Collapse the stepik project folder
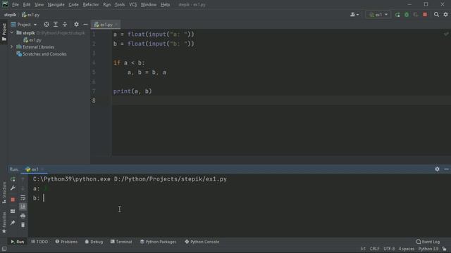Screen dimensions: 451x253 coord(12,33)
